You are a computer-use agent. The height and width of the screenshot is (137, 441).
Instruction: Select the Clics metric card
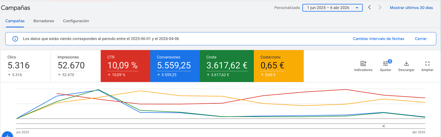click(x=26, y=66)
